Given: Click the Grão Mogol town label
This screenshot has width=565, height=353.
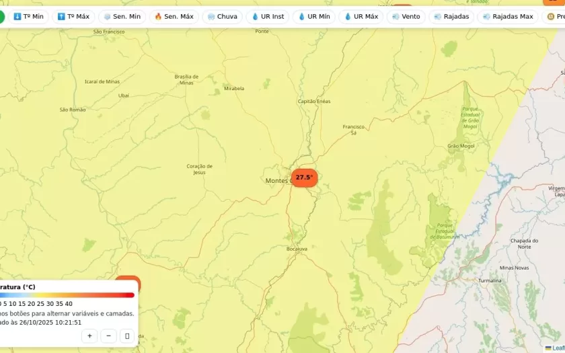Looking at the screenshot, I should point(461,146).
